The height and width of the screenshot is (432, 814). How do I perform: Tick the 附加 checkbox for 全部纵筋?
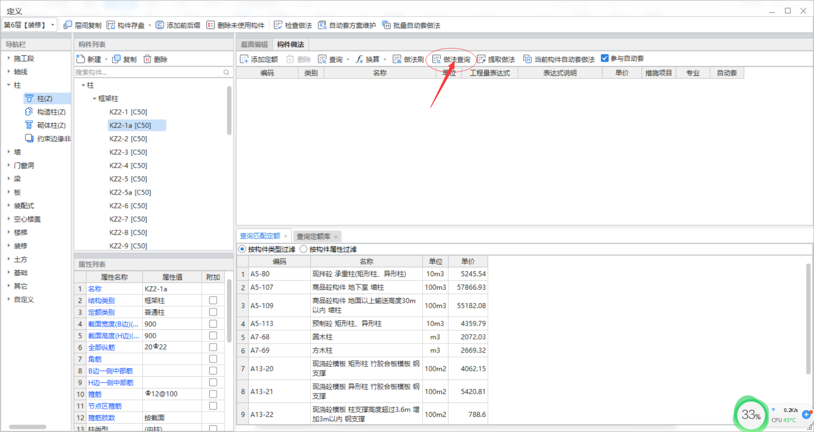(213, 347)
